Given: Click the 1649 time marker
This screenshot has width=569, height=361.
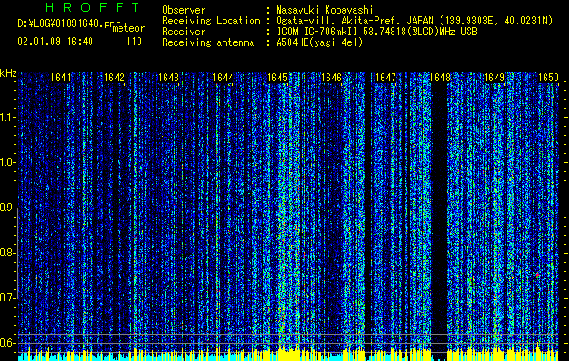Looking at the screenshot, I should pos(494,78).
